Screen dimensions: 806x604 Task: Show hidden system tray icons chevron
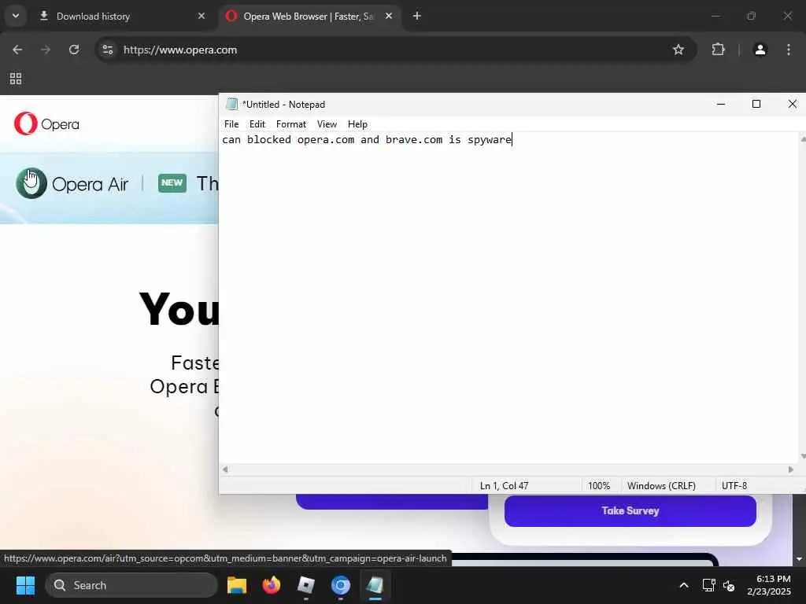pos(684,585)
